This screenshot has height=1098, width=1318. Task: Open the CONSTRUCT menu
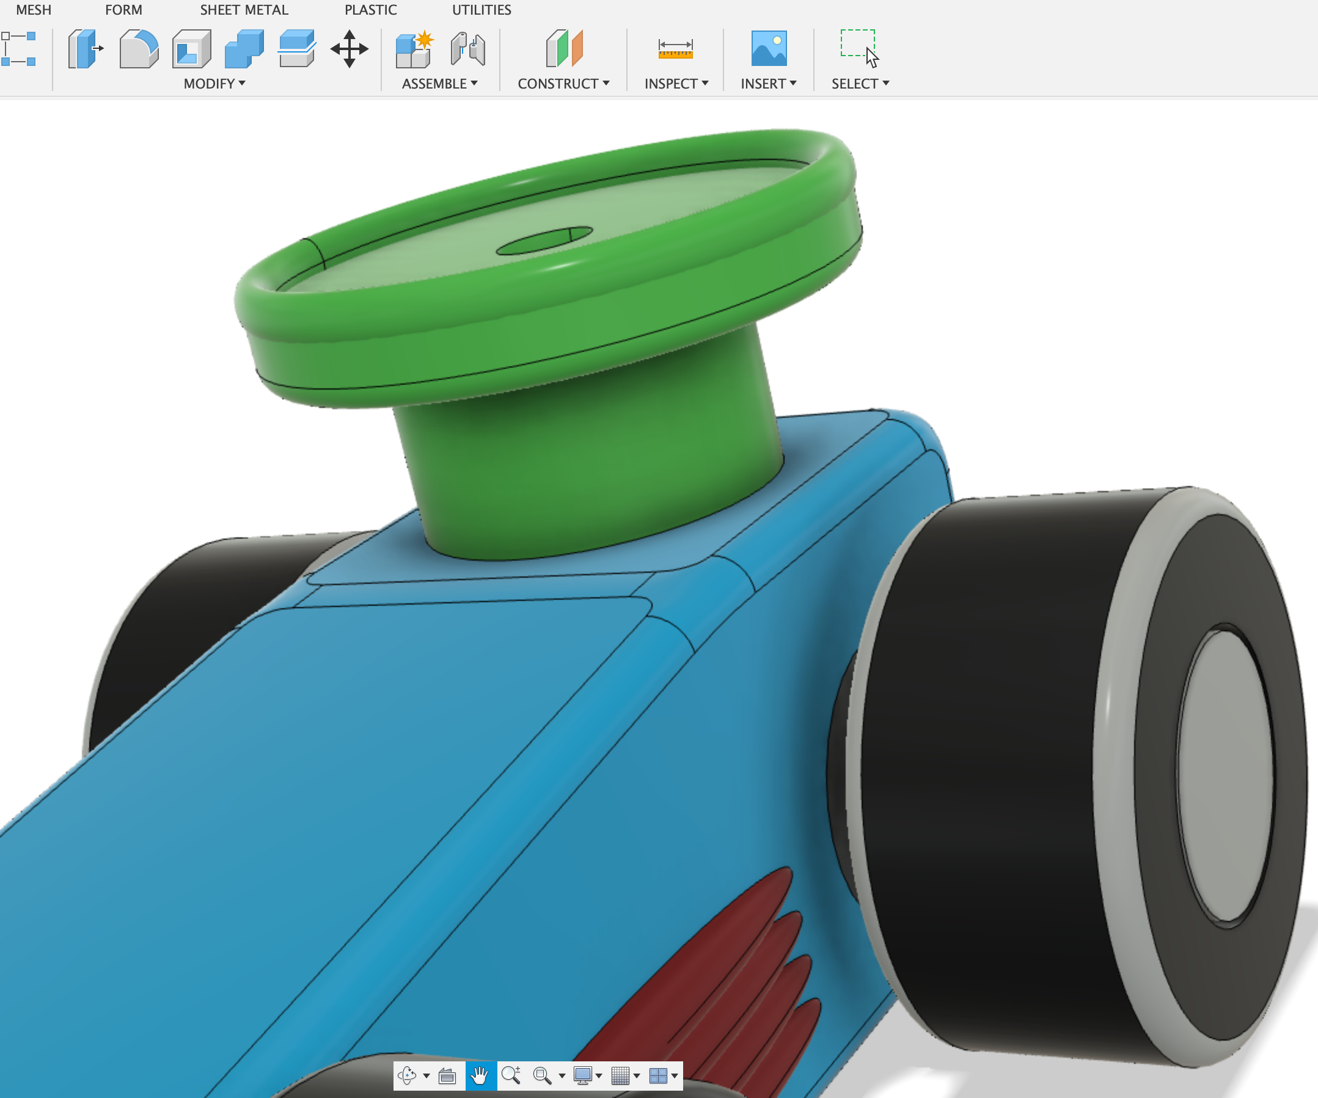click(562, 83)
